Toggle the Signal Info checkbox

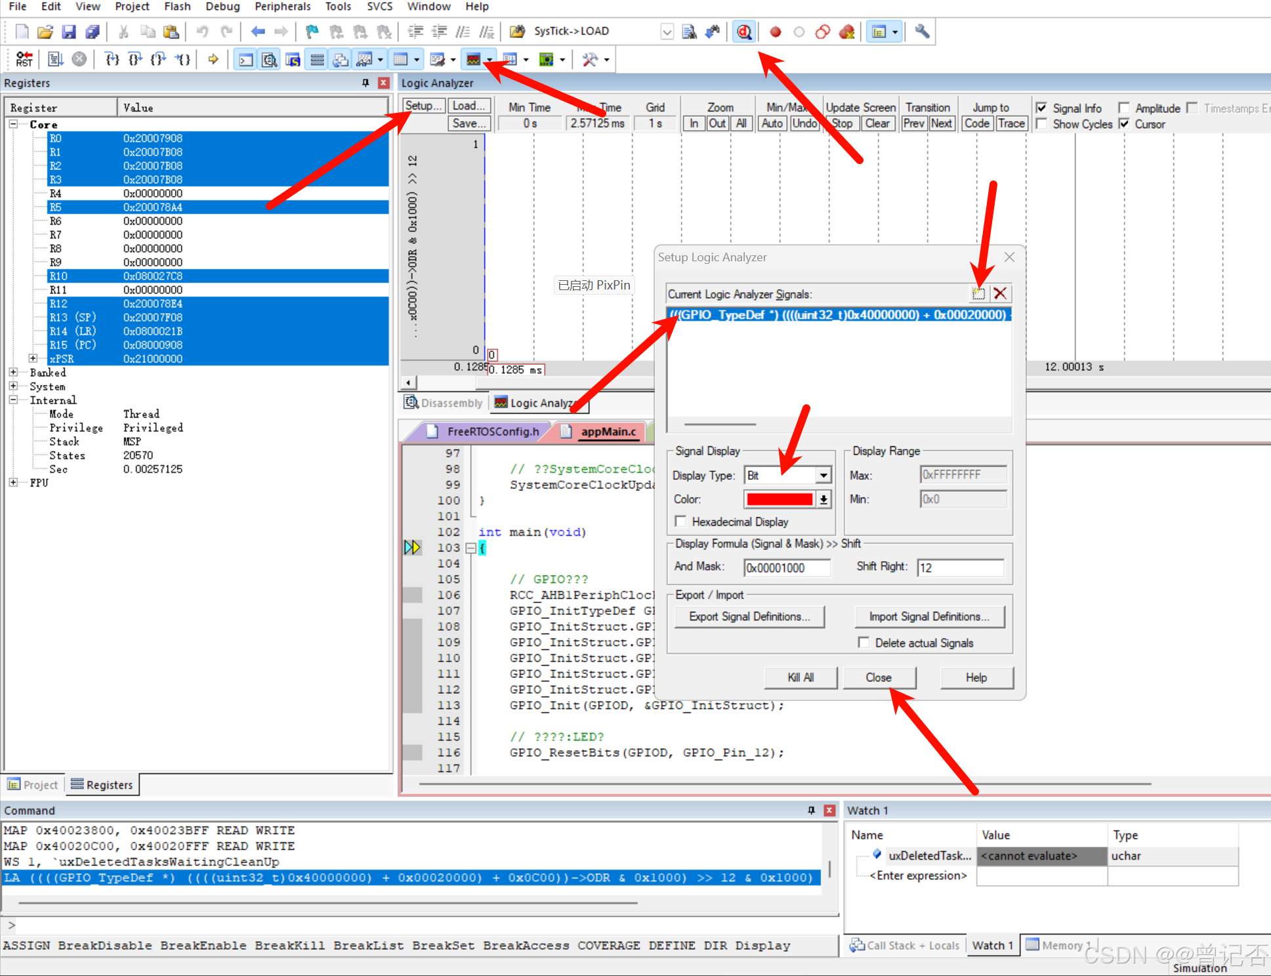coord(1041,108)
